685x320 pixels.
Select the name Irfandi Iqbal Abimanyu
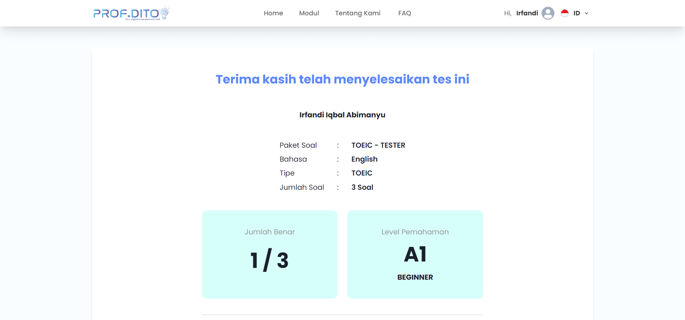(342, 115)
